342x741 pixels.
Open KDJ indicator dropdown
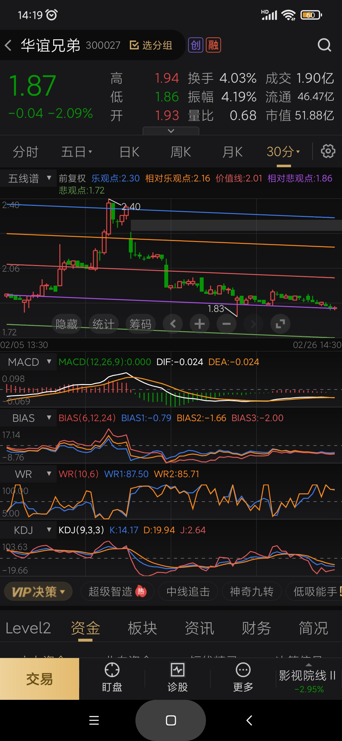28,530
